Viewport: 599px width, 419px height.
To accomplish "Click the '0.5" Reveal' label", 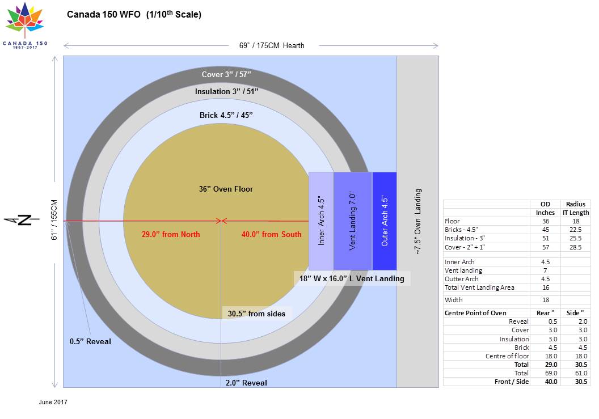I will tap(90, 341).
